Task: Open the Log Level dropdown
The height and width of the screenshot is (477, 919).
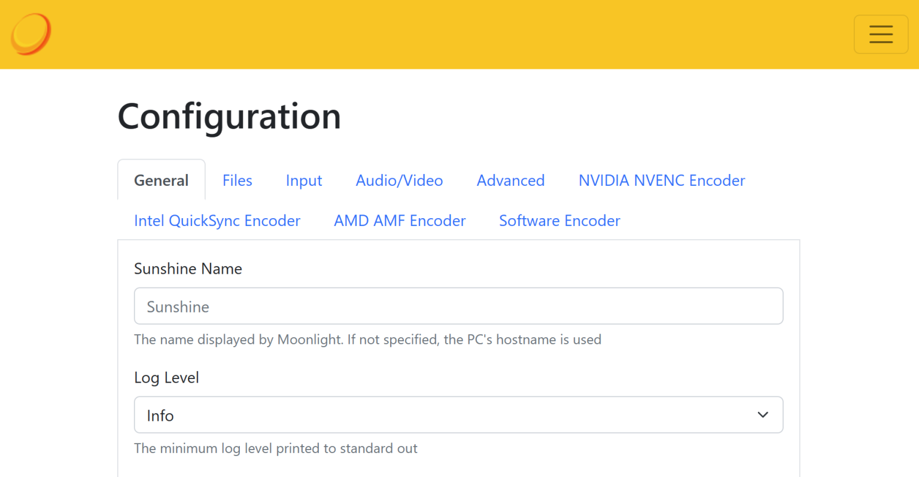Action: point(458,414)
